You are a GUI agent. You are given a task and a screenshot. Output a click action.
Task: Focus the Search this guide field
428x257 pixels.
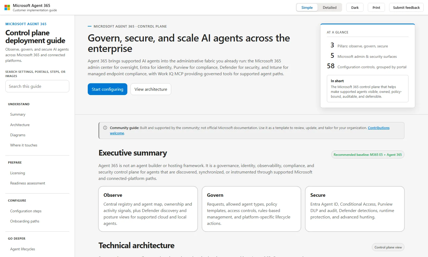tap(37, 86)
